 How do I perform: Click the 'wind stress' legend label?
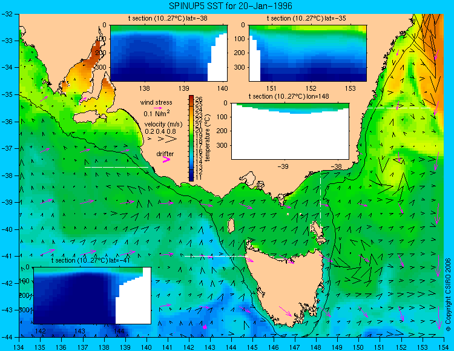[156, 102]
